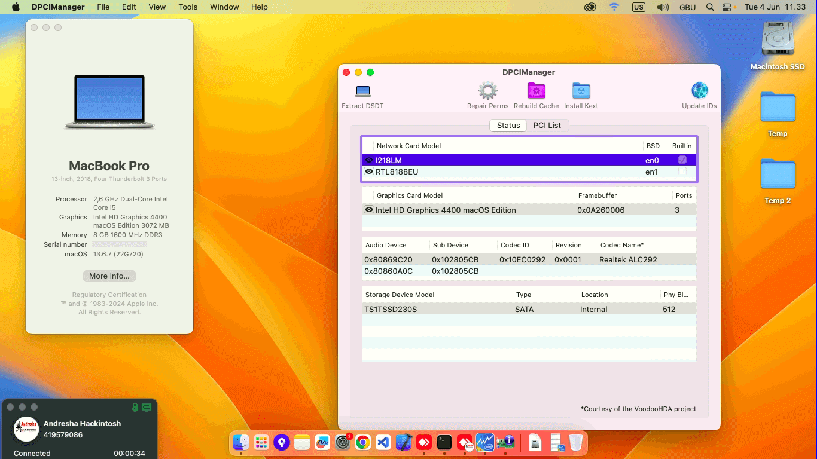
Task: Open Terminal from the Dock
Action: (444, 442)
